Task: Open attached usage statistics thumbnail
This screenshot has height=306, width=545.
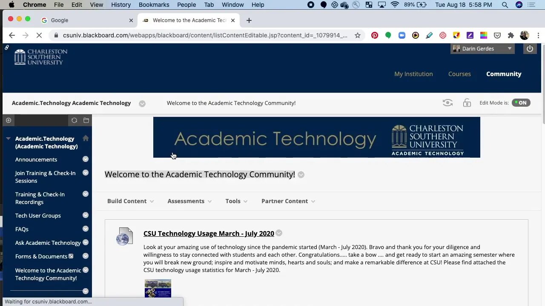Action: [158, 288]
